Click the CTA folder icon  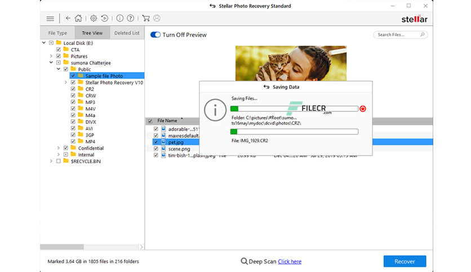point(66,49)
